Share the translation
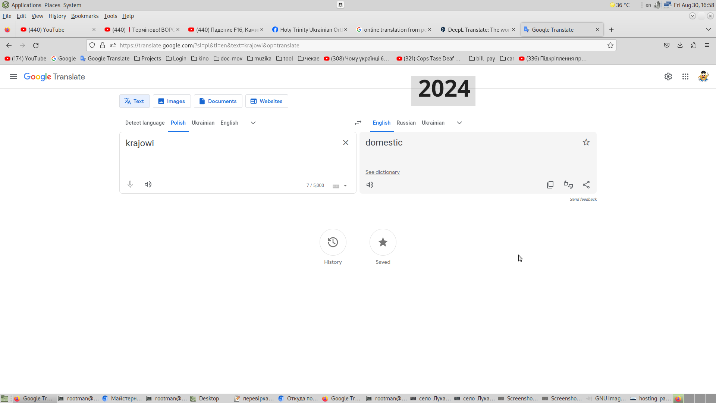The width and height of the screenshot is (716, 403). click(586, 185)
